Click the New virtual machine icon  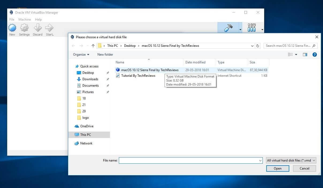pos(12,28)
